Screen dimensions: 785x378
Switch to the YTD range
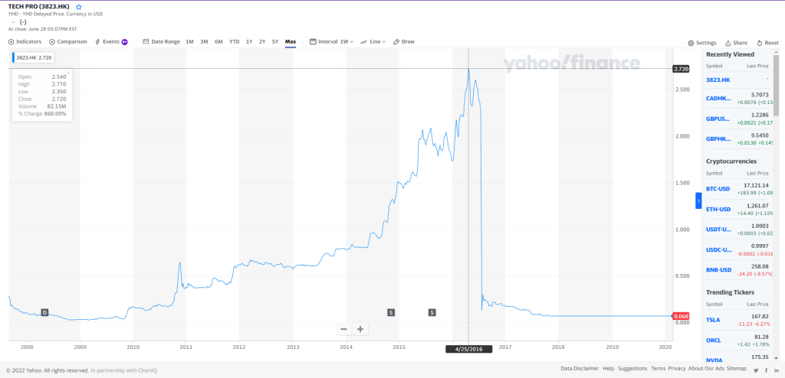(x=234, y=41)
